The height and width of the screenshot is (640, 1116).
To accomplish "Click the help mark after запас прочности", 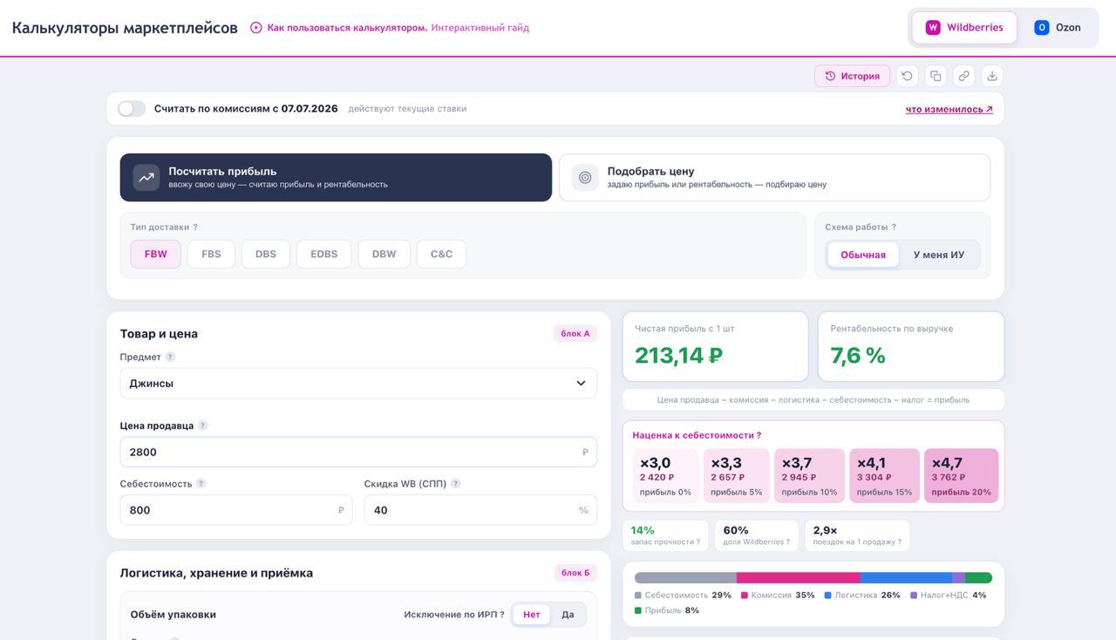I will 697,542.
